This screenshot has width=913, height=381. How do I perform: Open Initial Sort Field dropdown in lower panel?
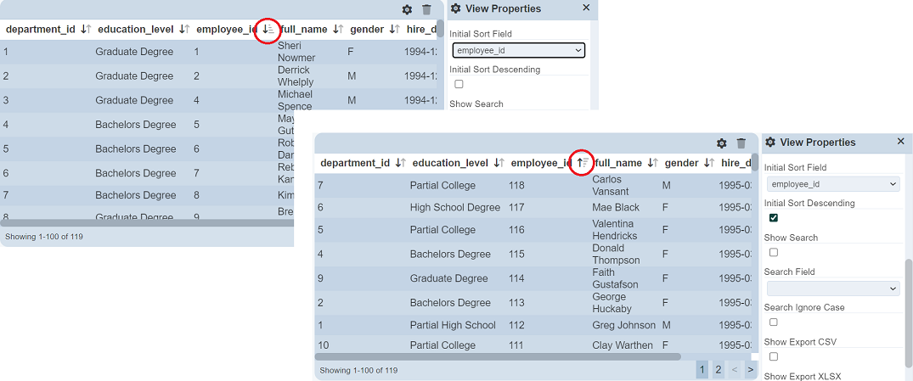[832, 184]
